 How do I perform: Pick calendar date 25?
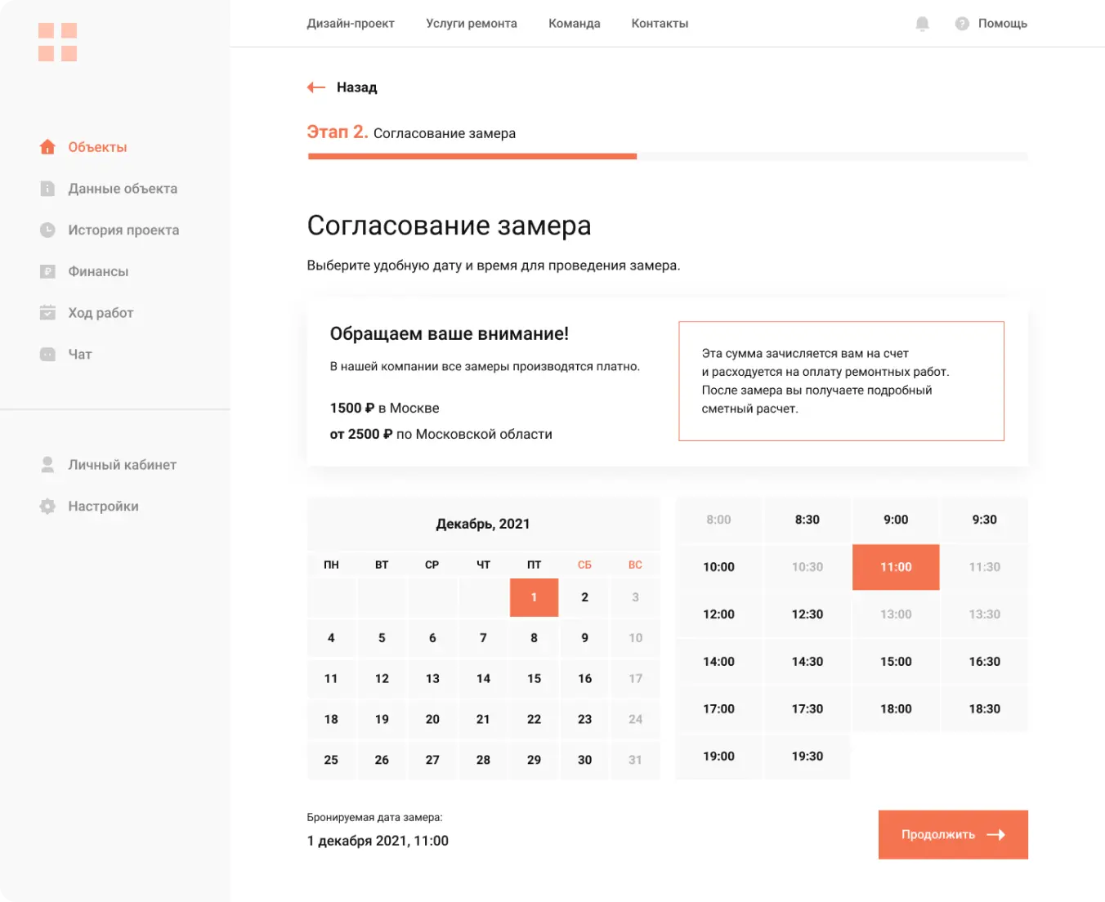[331, 760]
